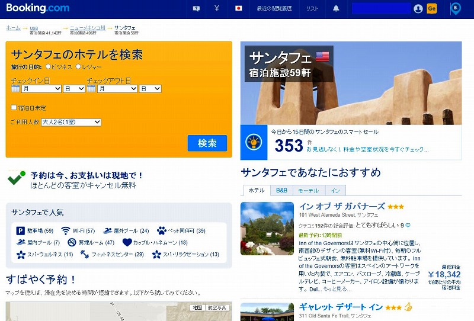474x321 pixels.
Task: Switch map to 航空写真 view
Action: pos(217,307)
